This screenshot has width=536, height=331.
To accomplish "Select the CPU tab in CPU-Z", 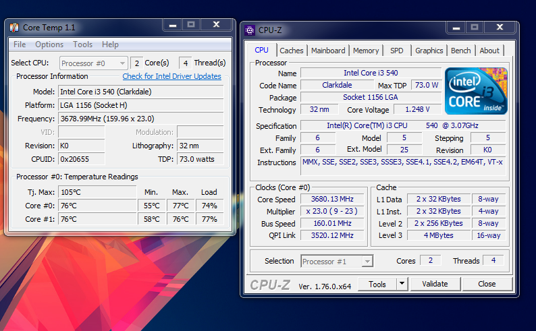I will 261,50.
